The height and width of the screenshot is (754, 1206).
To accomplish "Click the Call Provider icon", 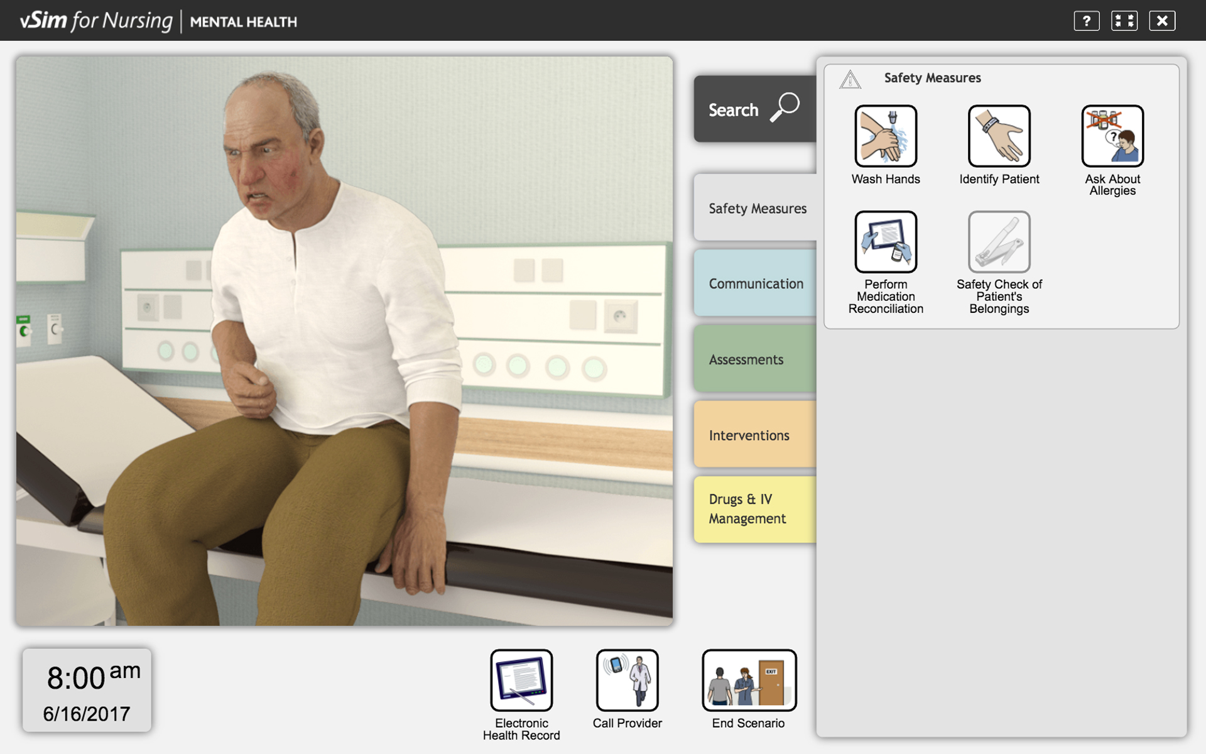I will (627, 680).
